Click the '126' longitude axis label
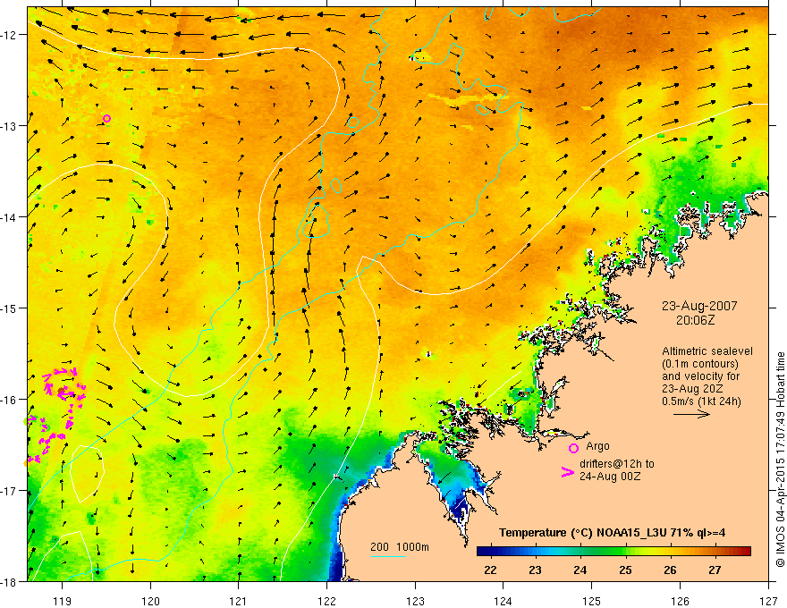 [x=680, y=601]
